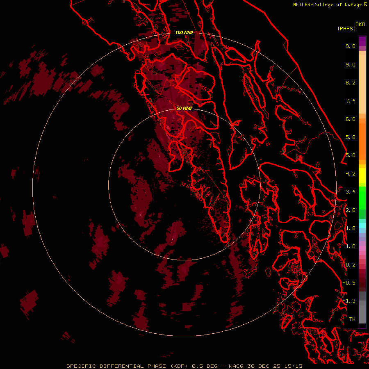Click the -0.5 value on the color scale
The image size is (369, 369).
349,283
